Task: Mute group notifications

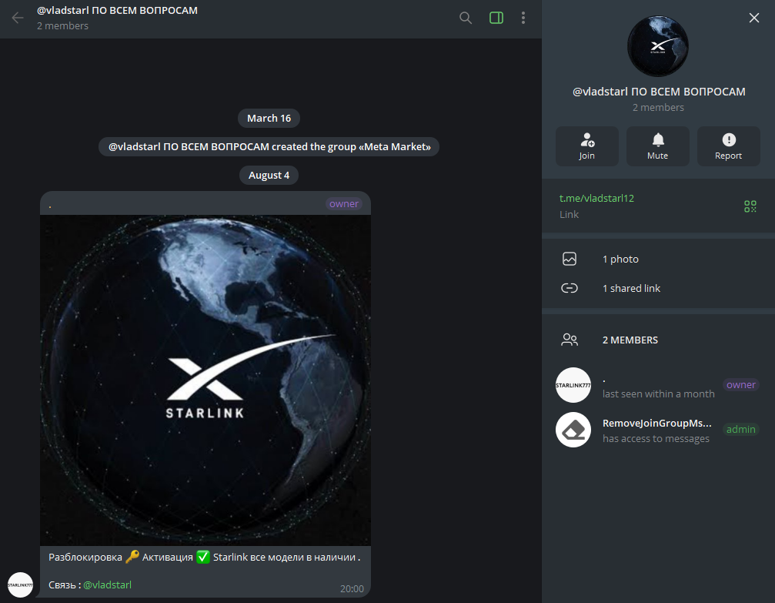Action: (657, 146)
